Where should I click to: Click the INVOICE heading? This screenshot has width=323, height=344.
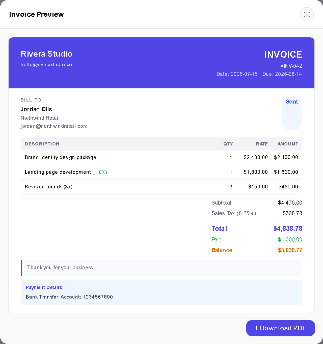click(x=283, y=54)
